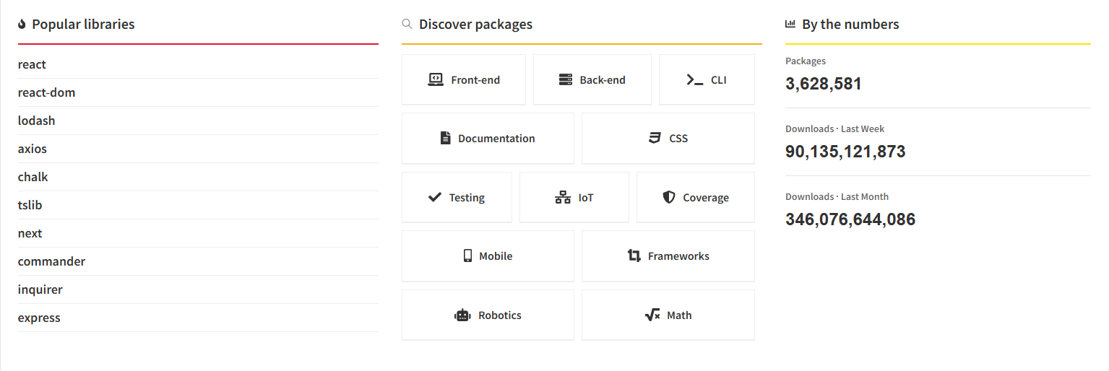Click the CSS3 shield icon
Image resolution: width=1109 pixels, height=371 pixels.
(x=655, y=138)
